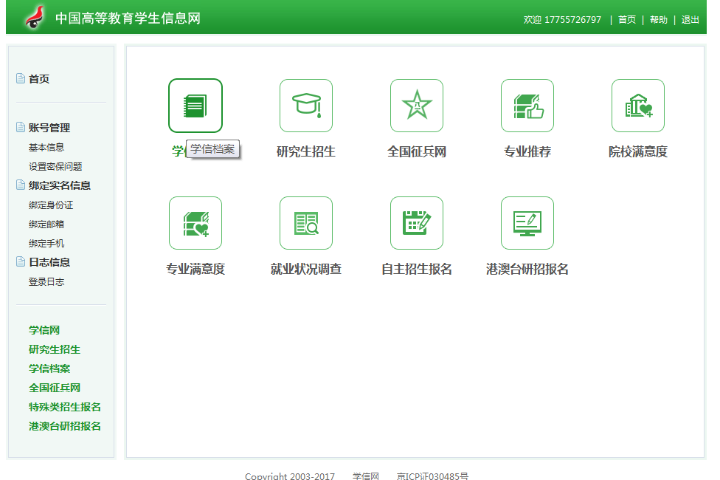Click the 京ICP证030485号 footer text
720x480 pixels.
point(432,476)
